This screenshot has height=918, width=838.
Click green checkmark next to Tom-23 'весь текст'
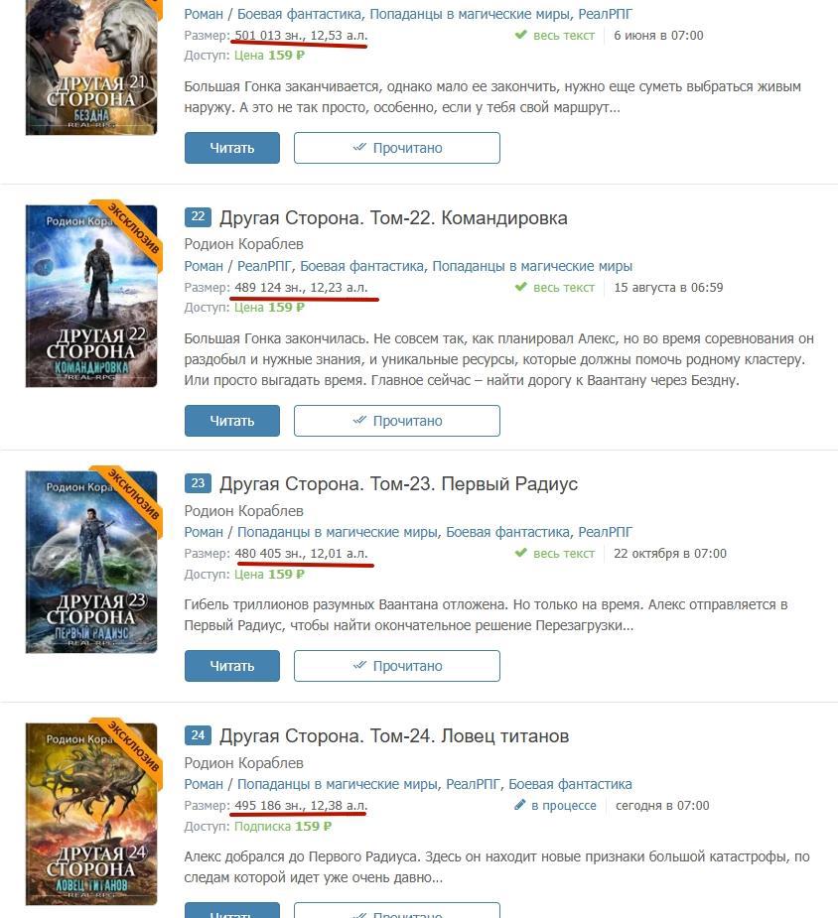[520, 553]
